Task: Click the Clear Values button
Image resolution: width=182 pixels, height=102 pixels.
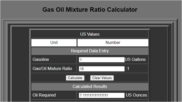Action: [x=102, y=78]
